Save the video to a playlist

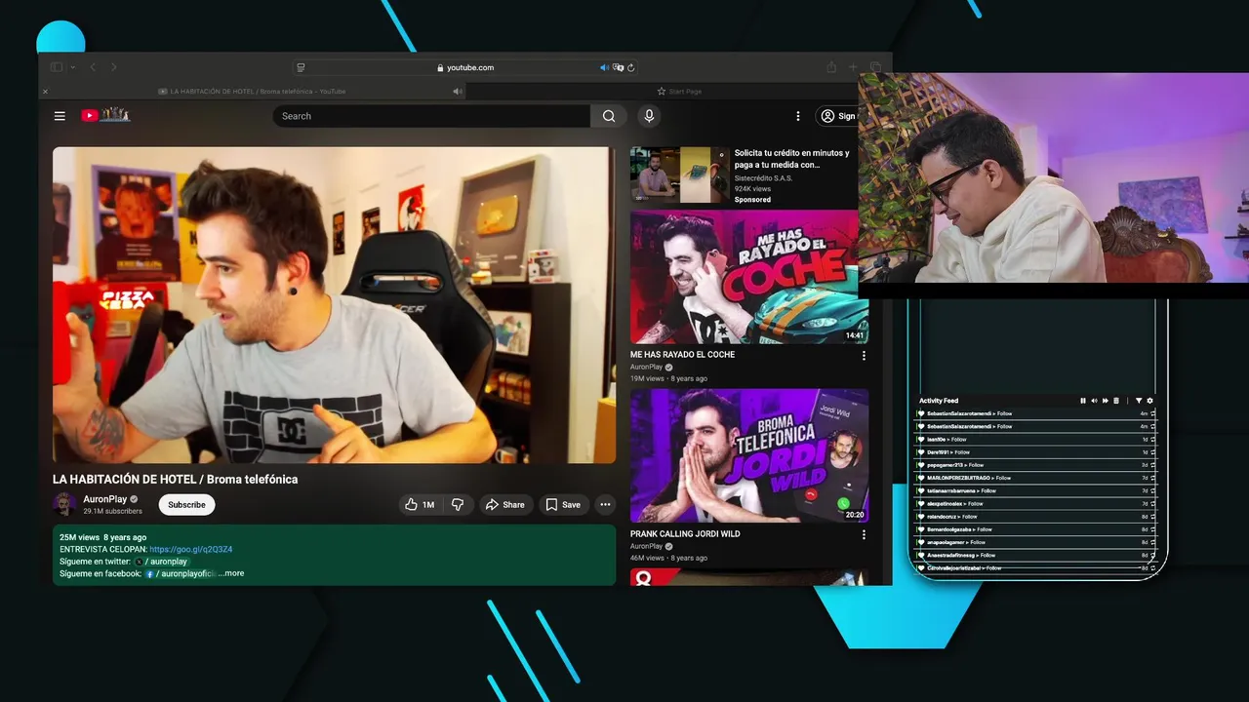tap(563, 505)
